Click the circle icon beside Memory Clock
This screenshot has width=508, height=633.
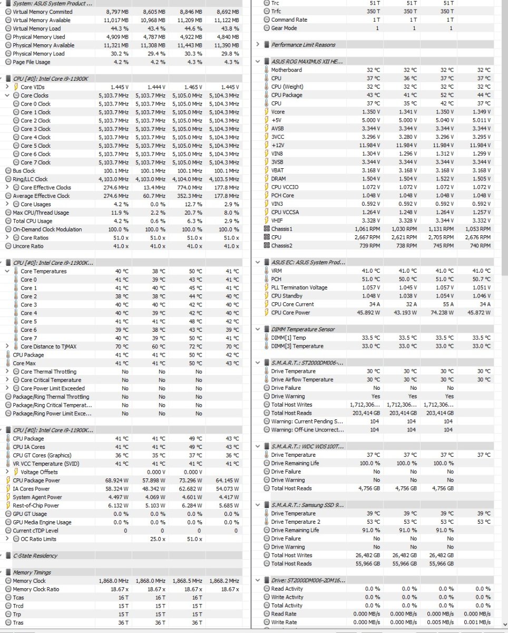click(8, 581)
